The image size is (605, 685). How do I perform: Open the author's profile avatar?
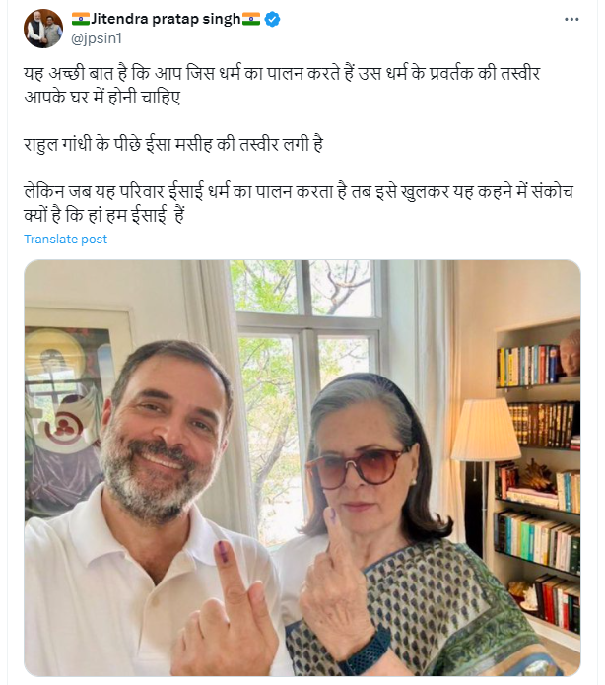43,29
